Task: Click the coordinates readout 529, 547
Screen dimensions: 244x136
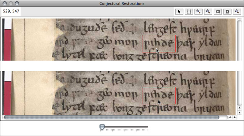Action: pos(11,11)
